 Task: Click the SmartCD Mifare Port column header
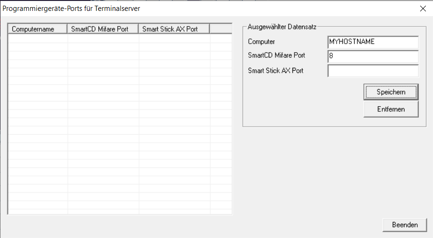pyautogui.click(x=103, y=29)
